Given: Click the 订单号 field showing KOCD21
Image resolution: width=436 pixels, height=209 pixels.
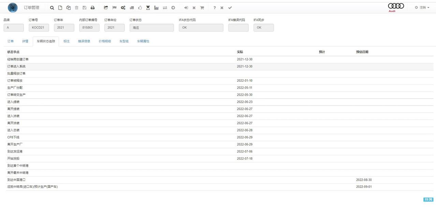Looking at the screenshot, I should pos(39,28).
